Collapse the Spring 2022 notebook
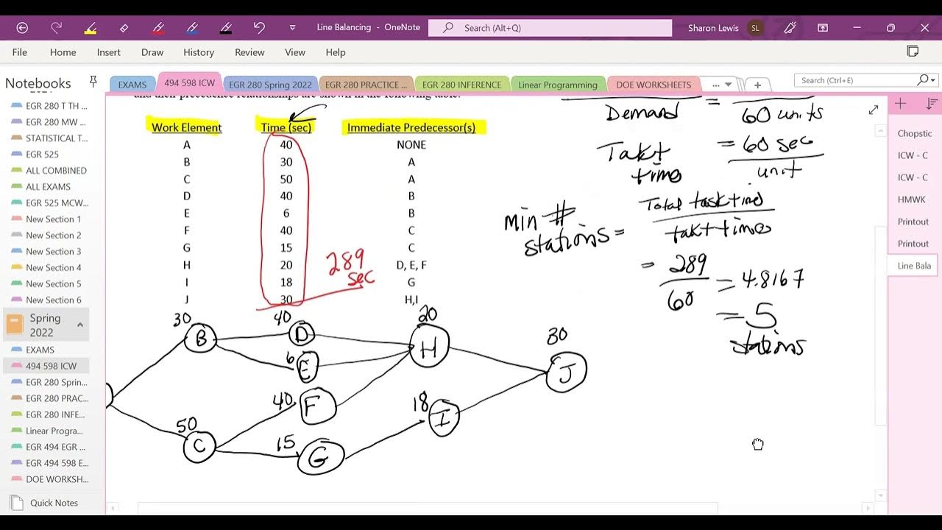Image resolution: width=942 pixels, height=530 pixels. coord(80,325)
